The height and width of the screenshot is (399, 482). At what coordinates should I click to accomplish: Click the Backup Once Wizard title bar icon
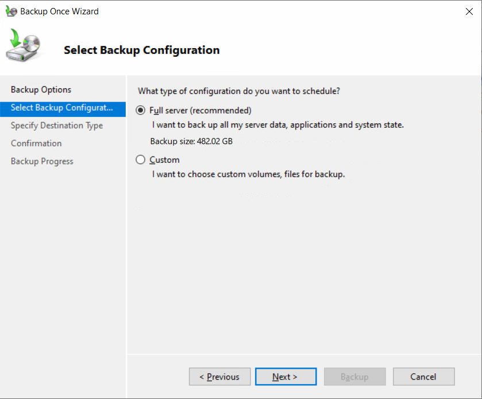click(11, 11)
